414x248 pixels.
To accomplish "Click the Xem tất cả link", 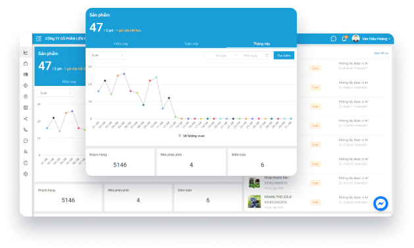I will pyautogui.click(x=380, y=53).
